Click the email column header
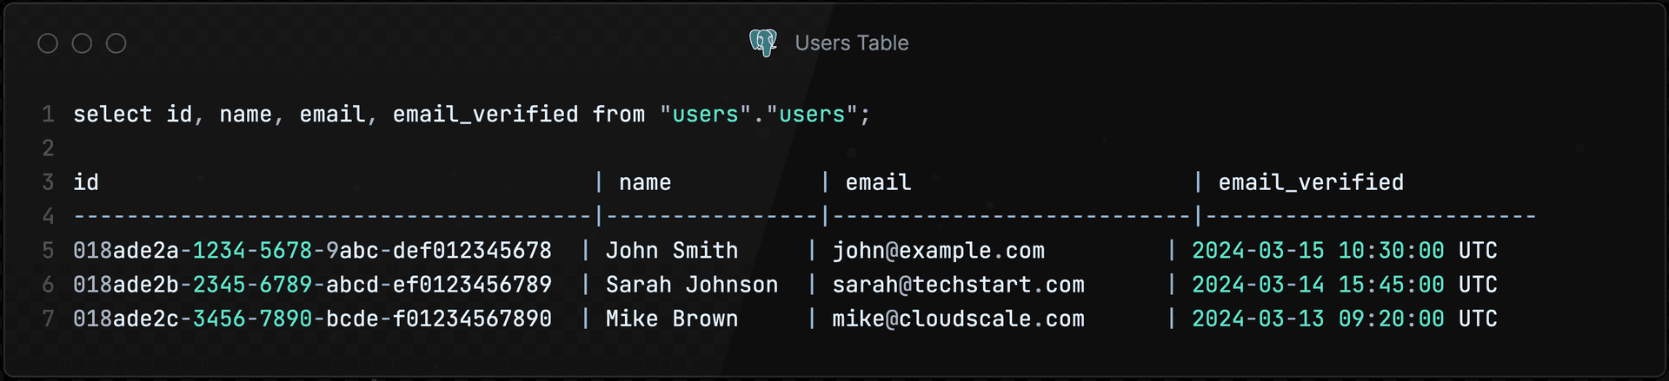 pos(878,182)
